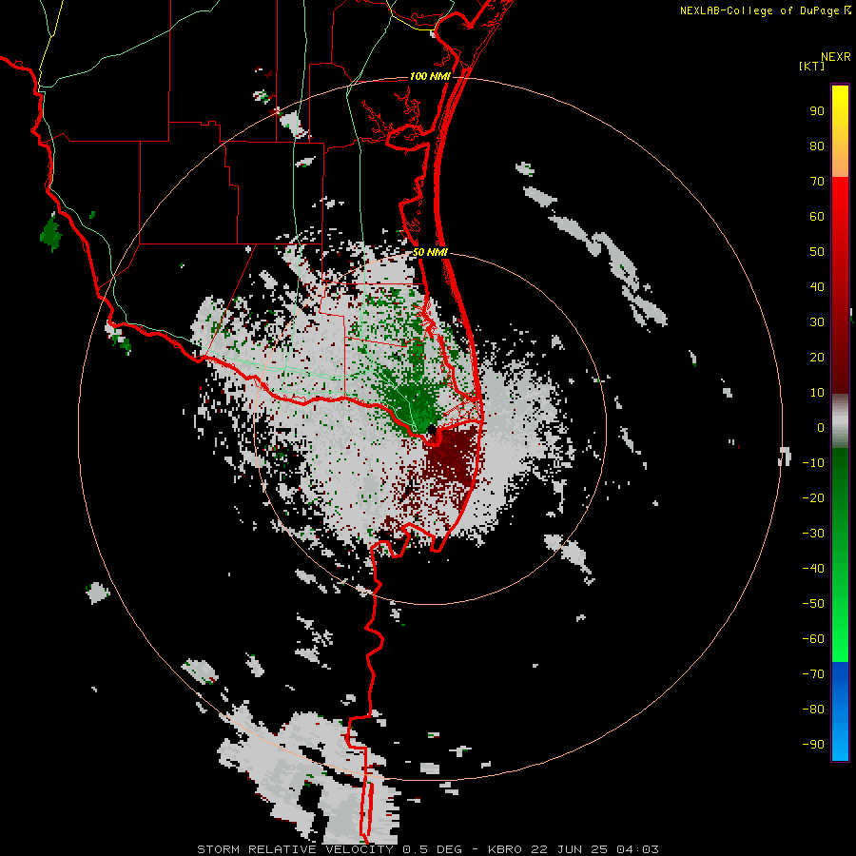Click the -70 value on velocity scale
The width and height of the screenshot is (856, 856).
click(813, 674)
